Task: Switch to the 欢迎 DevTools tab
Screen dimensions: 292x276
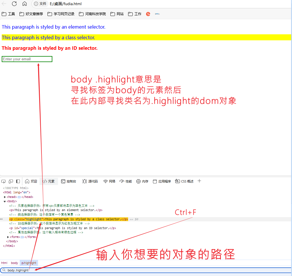Action: (31, 181)
